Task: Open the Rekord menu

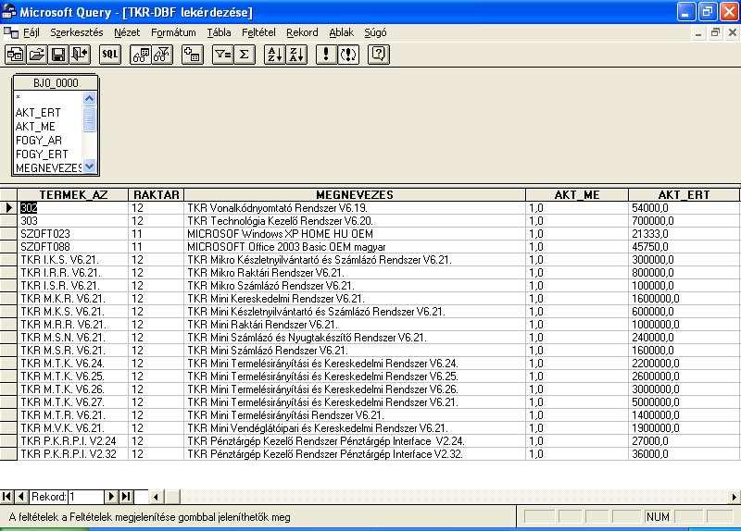Action: 302,32
